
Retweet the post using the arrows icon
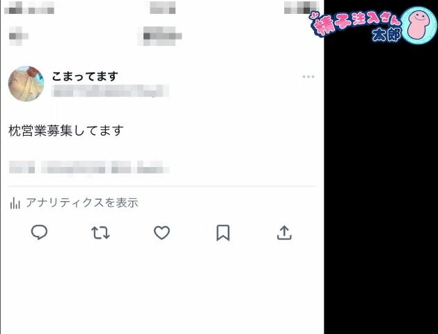(100, 232)
